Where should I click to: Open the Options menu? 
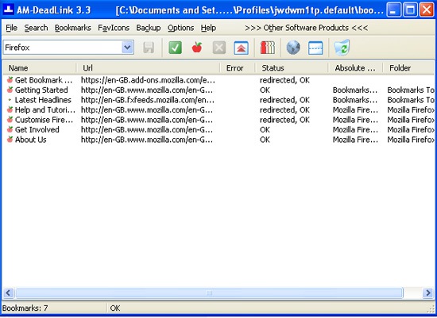(x=180, y=28)
